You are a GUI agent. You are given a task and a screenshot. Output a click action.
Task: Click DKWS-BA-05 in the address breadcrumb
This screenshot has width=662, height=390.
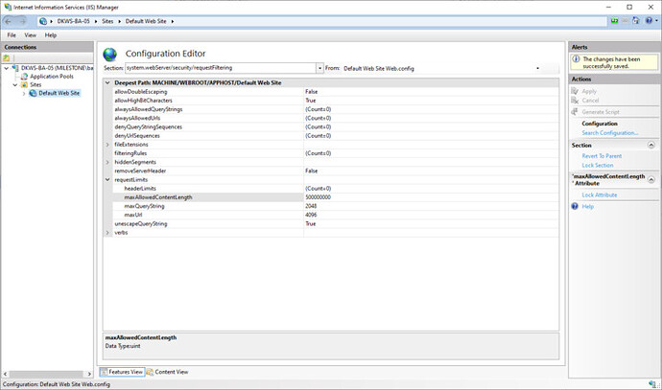point(74,21)
